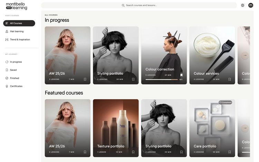Click "1 LESSON" on Texture portfolio card
Image resolution: width=259 pixels, height=162 pixels.
[x=102, y=152]
